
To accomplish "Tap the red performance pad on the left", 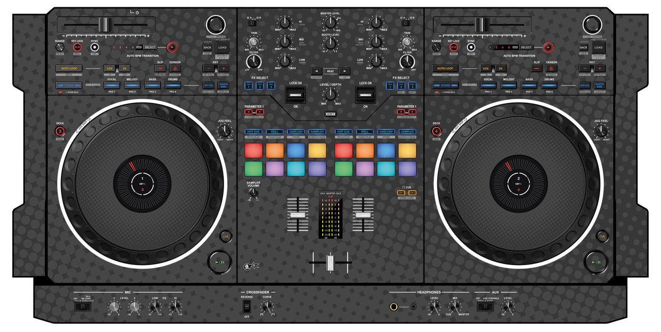I will [x=254, y=151].
